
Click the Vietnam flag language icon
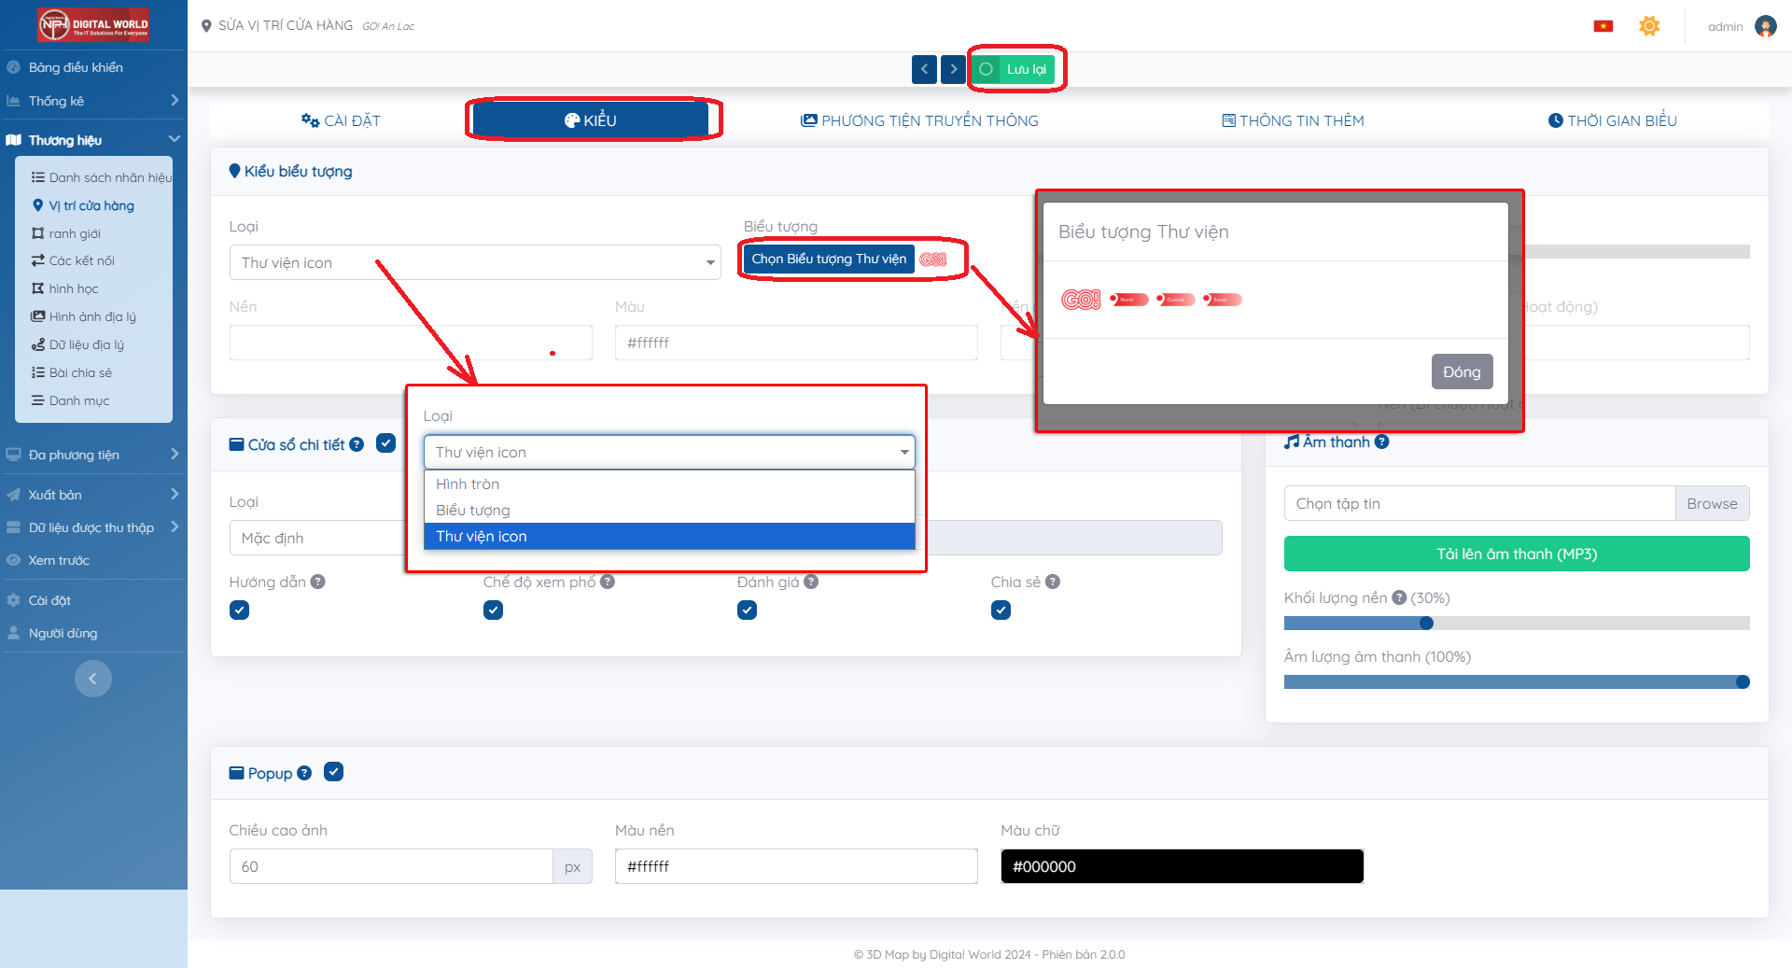pyautogui.click(x=1603, y=26)
